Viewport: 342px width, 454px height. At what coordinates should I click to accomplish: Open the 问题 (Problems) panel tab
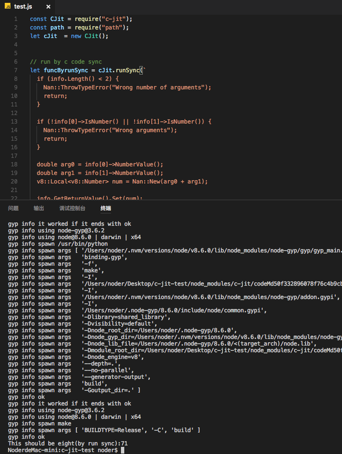pos(13,208)
